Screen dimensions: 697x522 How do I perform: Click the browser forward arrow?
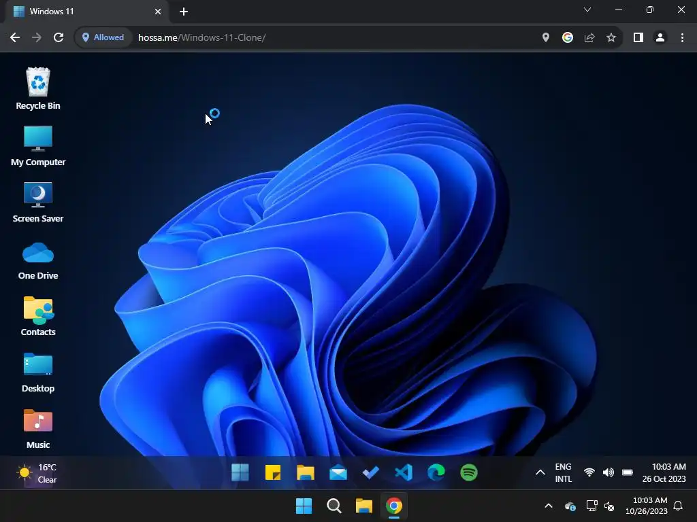tap(37, 38)
